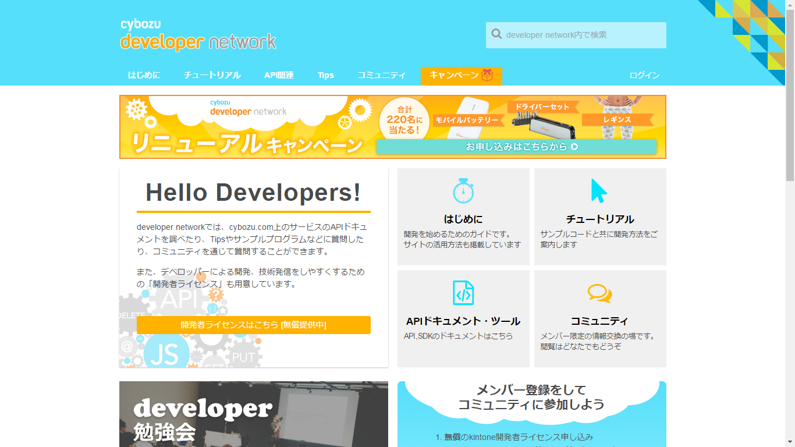Click the cursor arrow icon above チュートリアル
The height and width of the screenshot is (447, 795).
(x=599, y=190)
